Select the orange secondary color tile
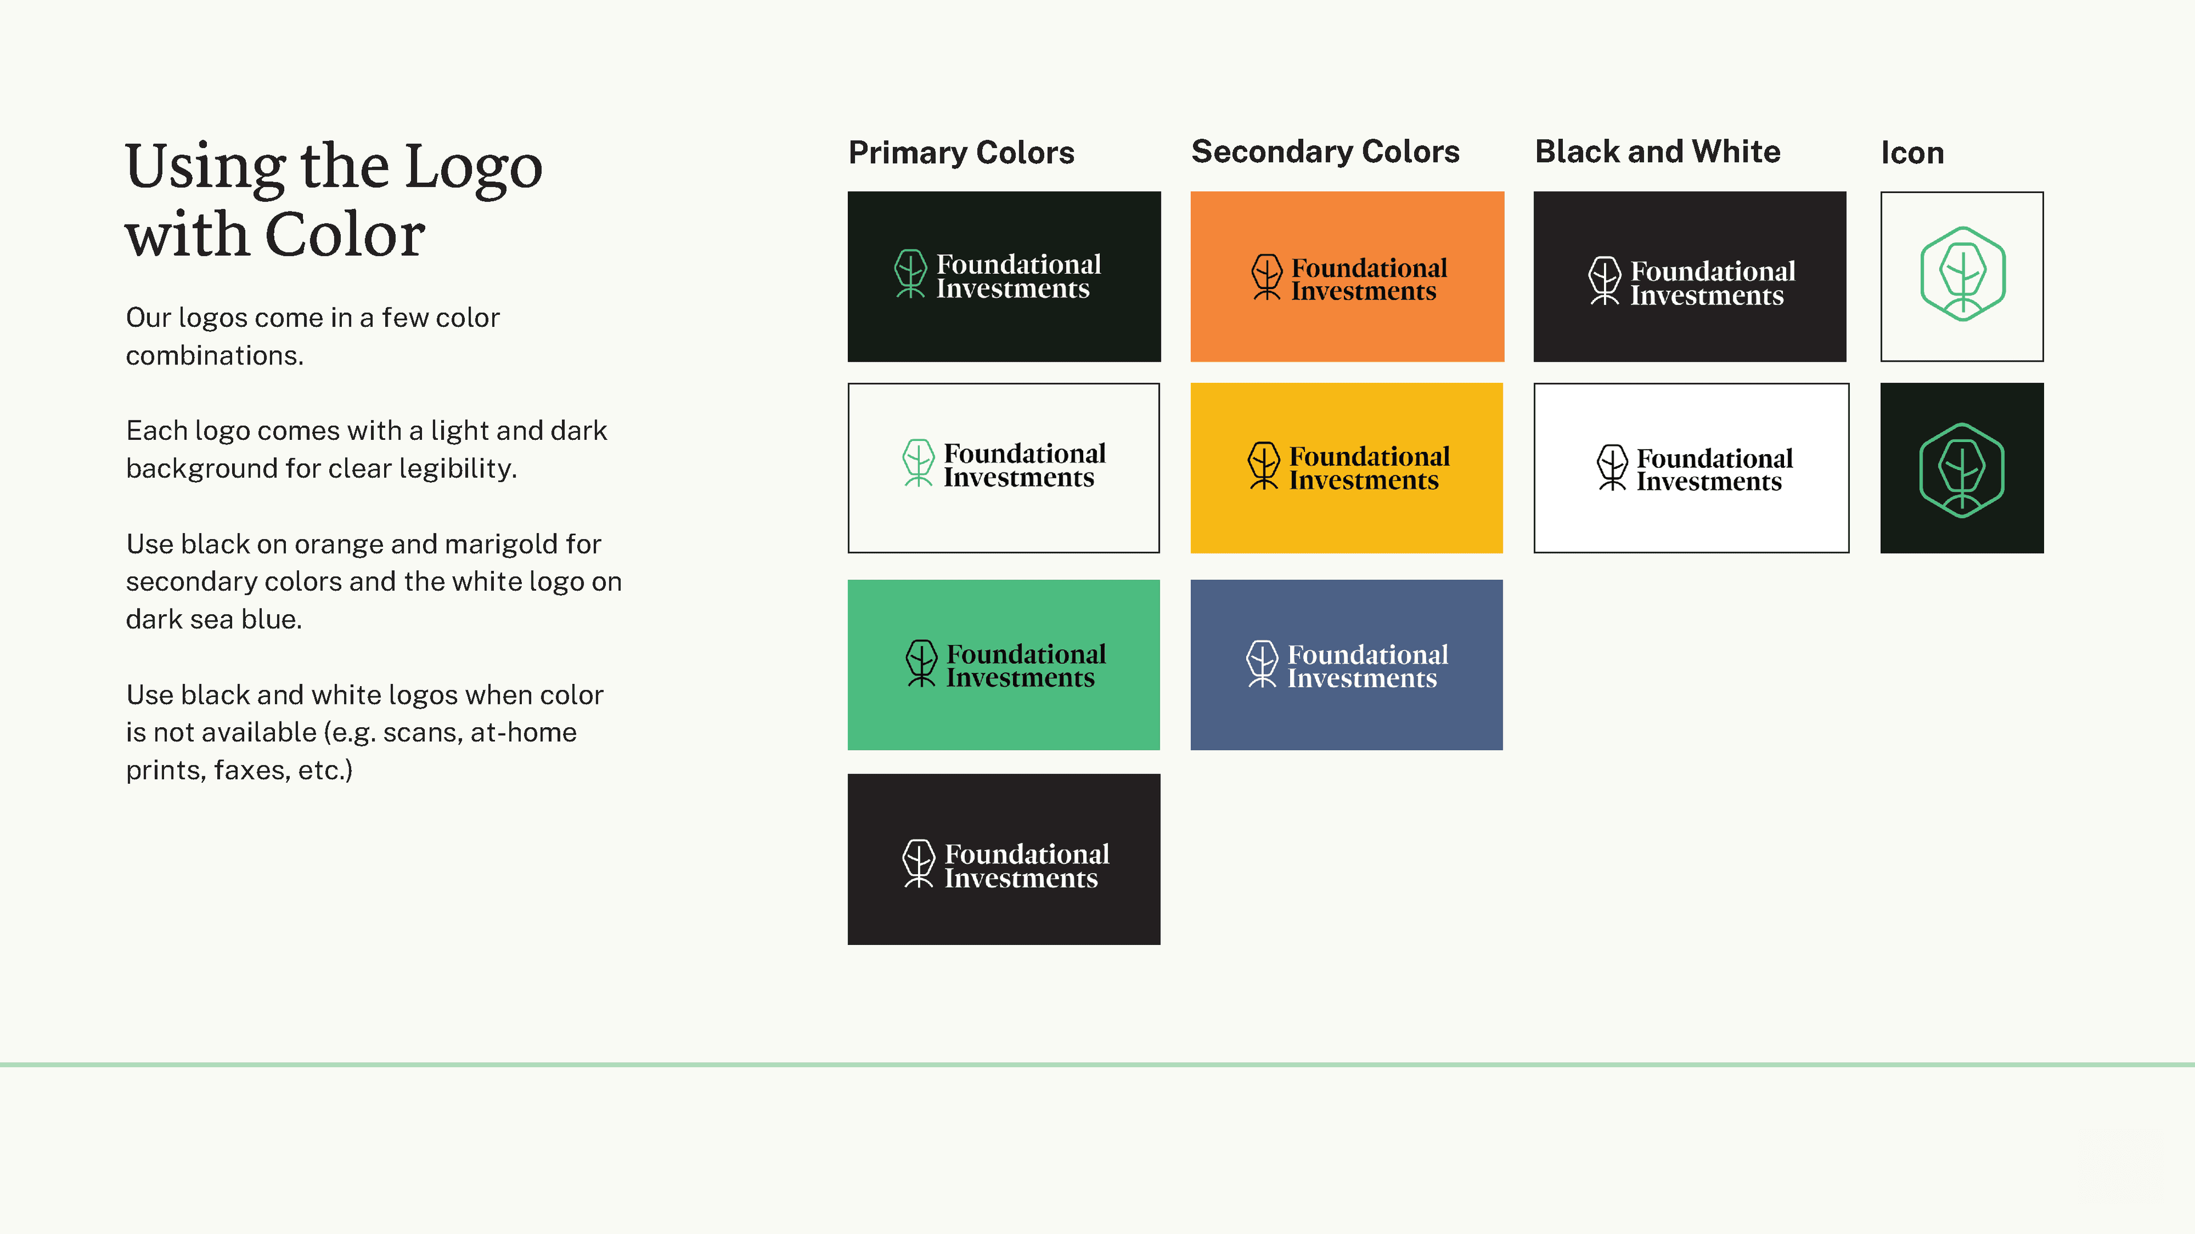Screen dimensions: 2195x1234 (x=1347, y=277)
